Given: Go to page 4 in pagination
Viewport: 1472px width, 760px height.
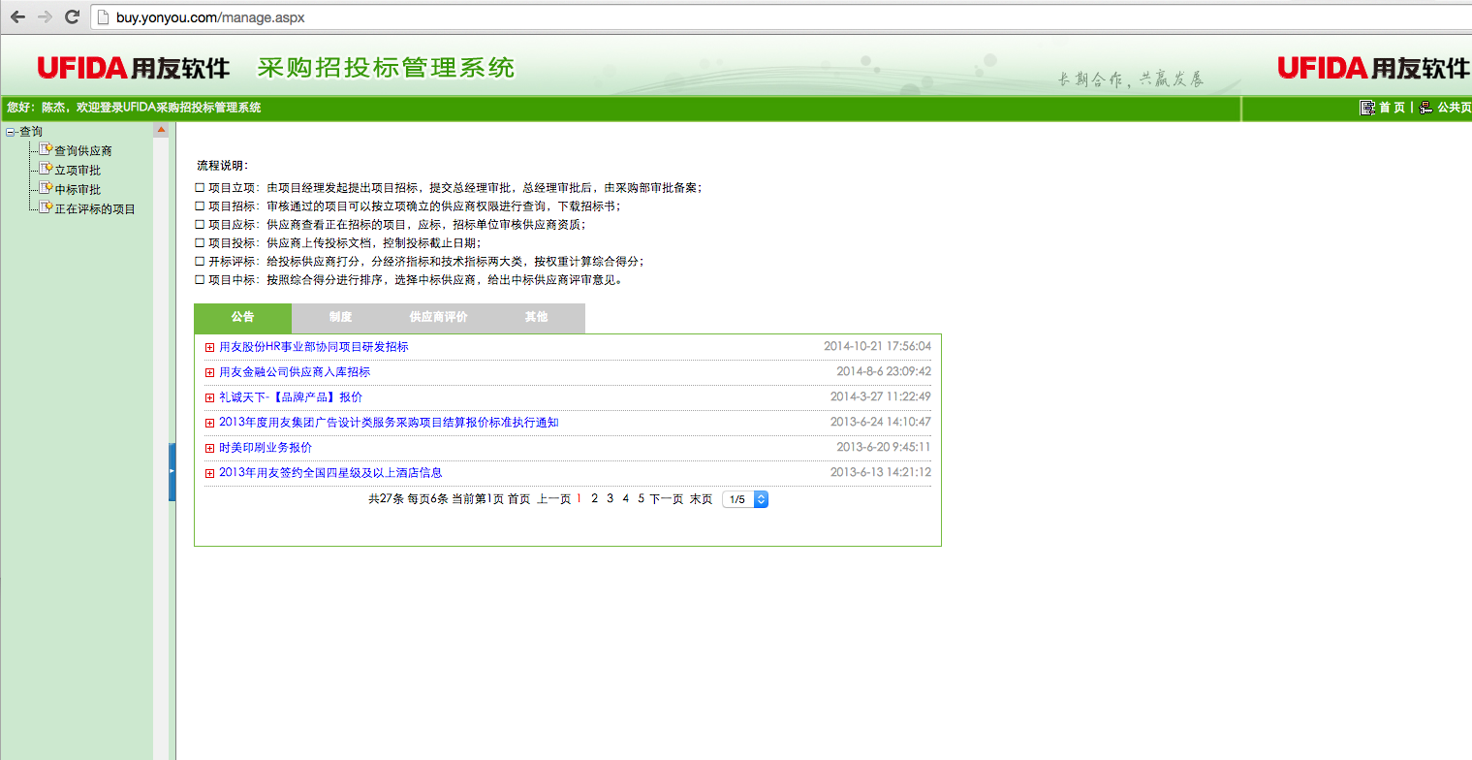Looking at the screenshot, I should 626,499.
